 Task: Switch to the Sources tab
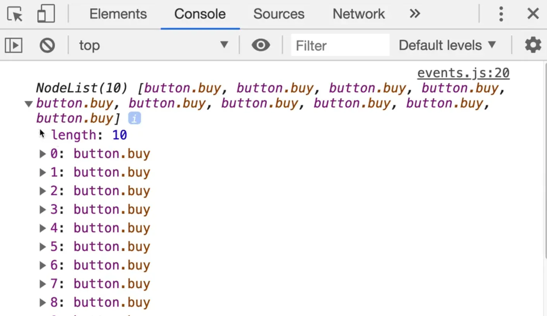(279, 14)
